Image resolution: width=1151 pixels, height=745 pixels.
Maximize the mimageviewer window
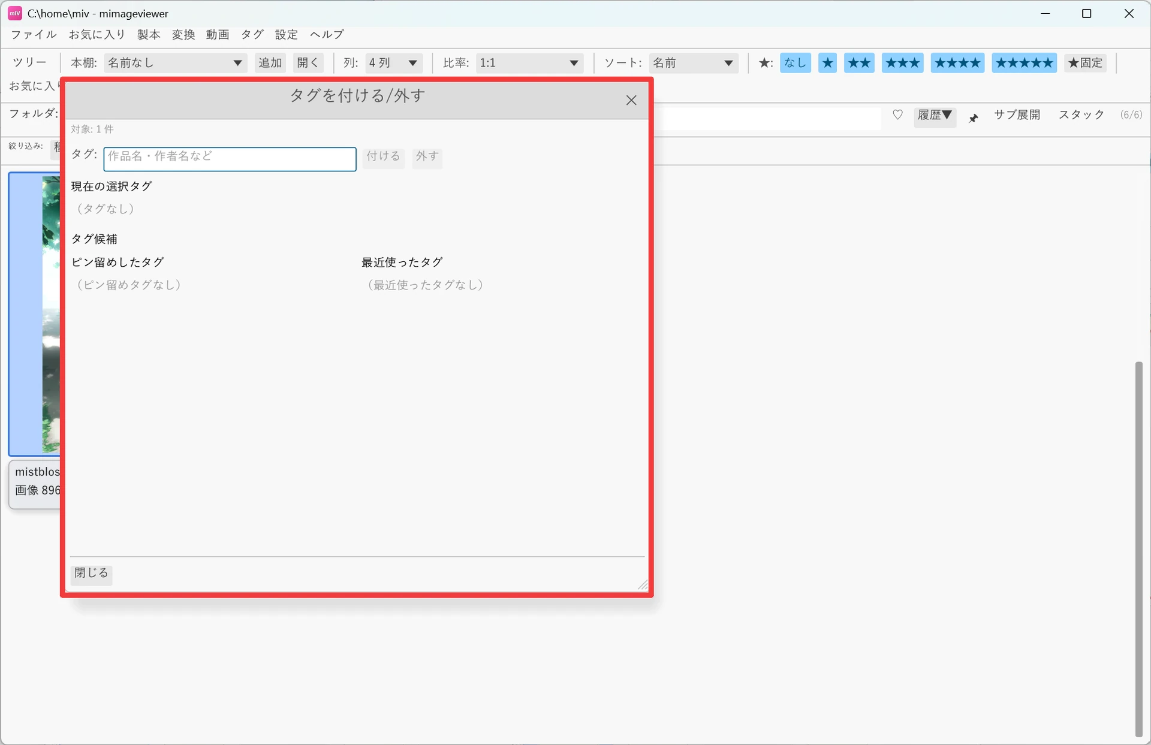(1086, 13)
